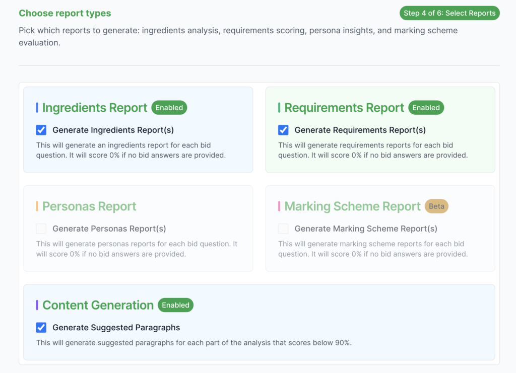Image resolution: width=516 pixels, height=373 pixels.
Task: Click the Enabled badge beside Content Generation
Action: (x=175, y=305)
